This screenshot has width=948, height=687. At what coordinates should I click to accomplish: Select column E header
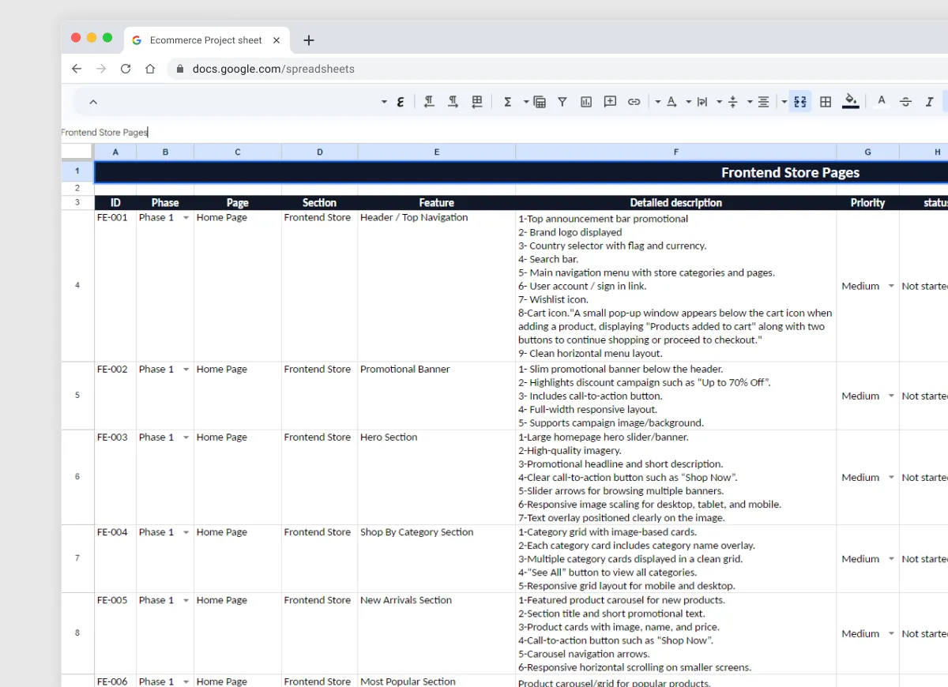pos(437,152)
